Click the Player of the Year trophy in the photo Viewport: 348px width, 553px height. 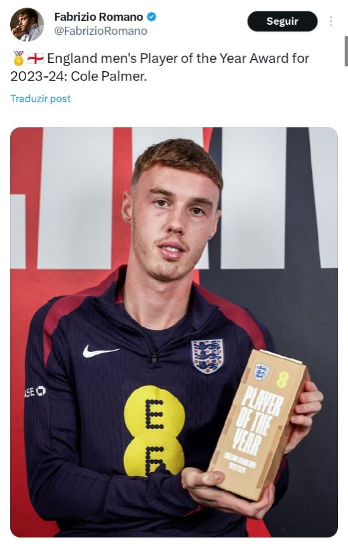click(259, 424)
